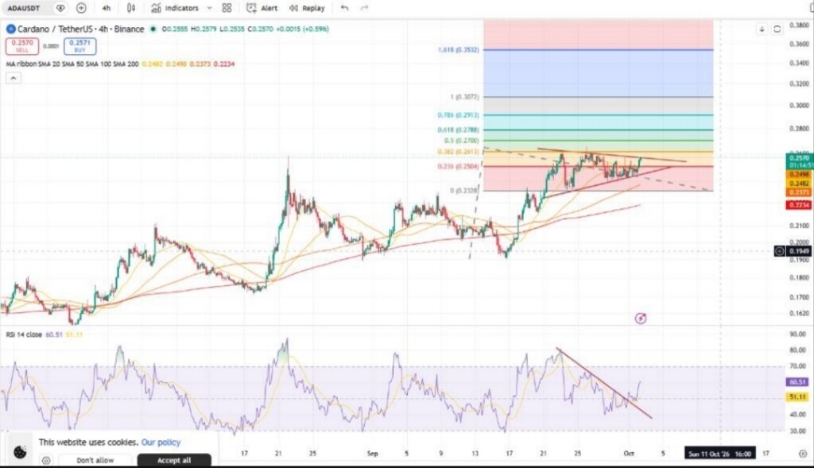Open the Our policy cookie link

click(161, 442)
